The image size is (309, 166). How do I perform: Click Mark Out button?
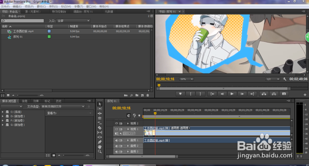coord(200,94)
